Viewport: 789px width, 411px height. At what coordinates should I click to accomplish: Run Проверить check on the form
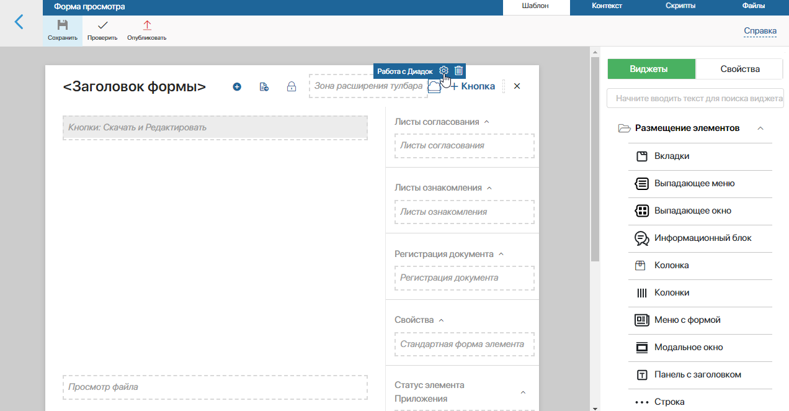102,30
